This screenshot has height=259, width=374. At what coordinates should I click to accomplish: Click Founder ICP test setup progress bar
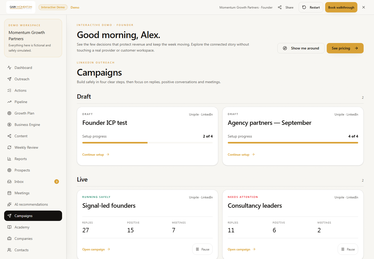pyautogui.click(x=148, y=143)
